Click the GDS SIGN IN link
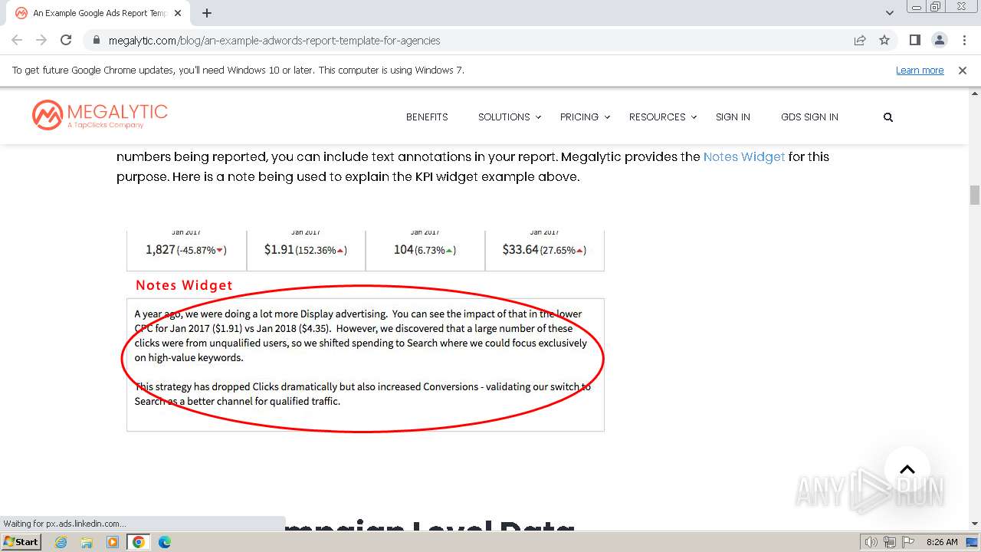Image resolution: width=981 pixels, height=552 pixels. click(809, 117)
